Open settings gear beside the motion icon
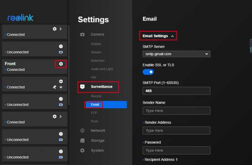This screenshot has width=252, height=165. coord(61,81)
